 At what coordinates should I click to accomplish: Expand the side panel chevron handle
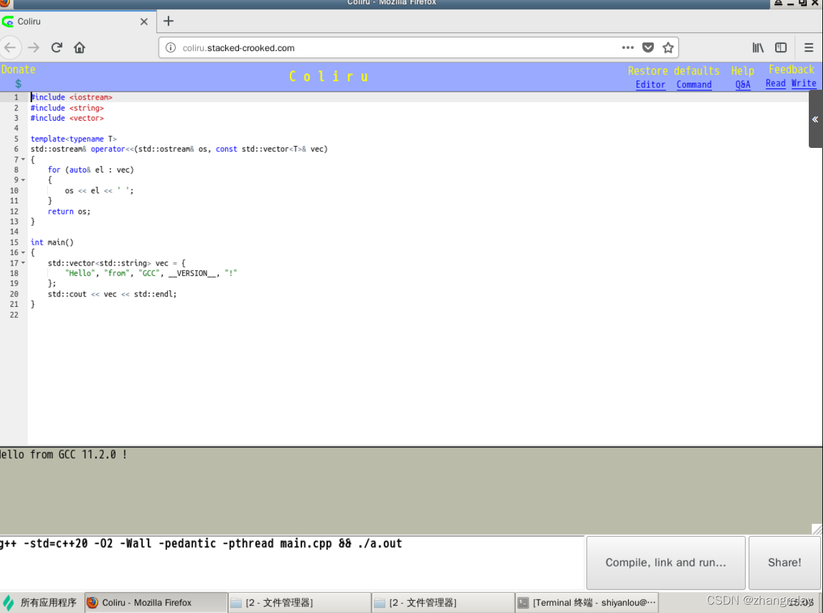coord(815,119)
